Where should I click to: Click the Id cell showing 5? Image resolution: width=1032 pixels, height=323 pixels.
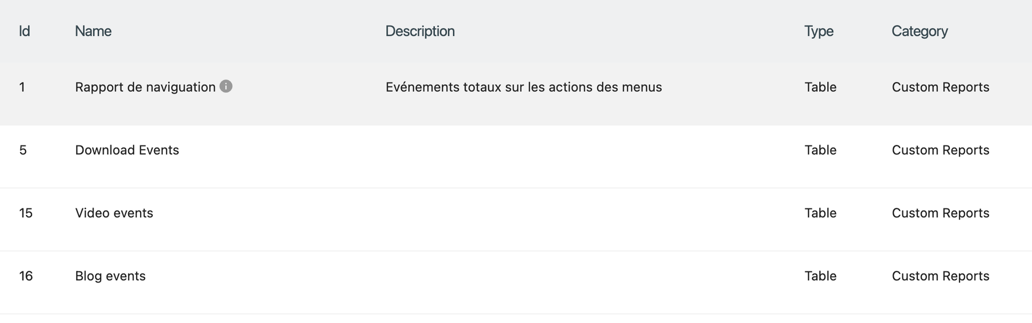click(23, 150)
